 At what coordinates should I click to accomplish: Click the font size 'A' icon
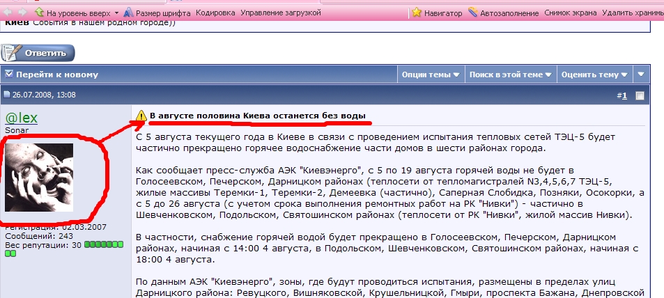pos(129,13)
